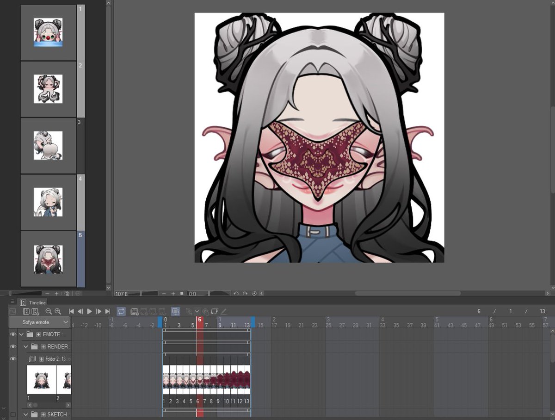This screenshot has height=420, width=555.
Task: Collapse the EMOTE folder chevron
Action: coord(21,334)
